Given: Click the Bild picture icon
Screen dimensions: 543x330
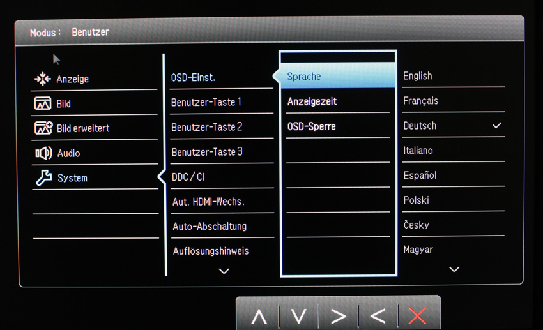Looking at the screenshot, I should pos(43,103).
